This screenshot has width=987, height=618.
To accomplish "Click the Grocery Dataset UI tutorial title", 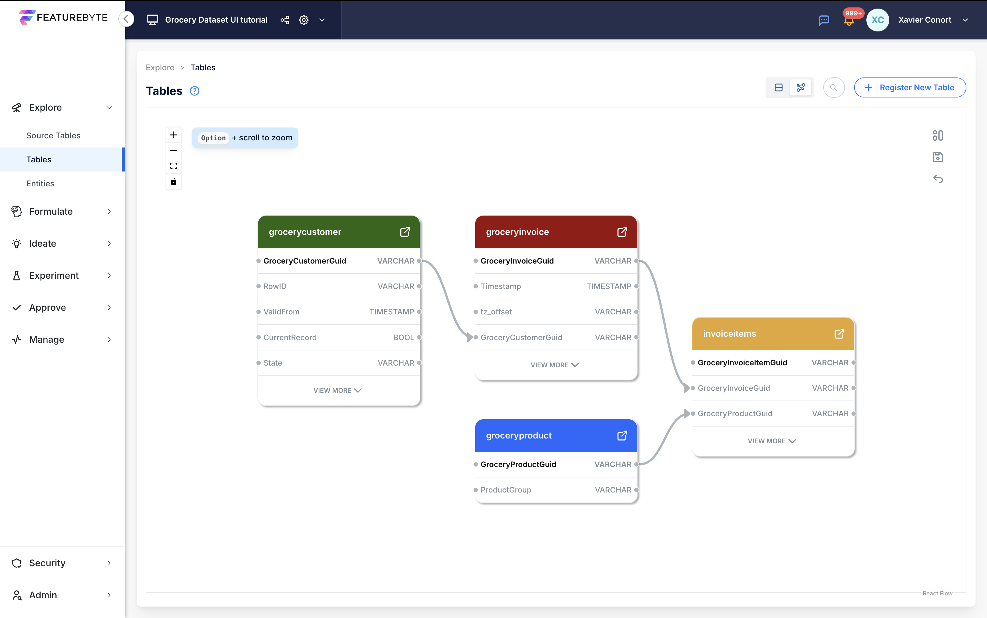I will [216, 20].
